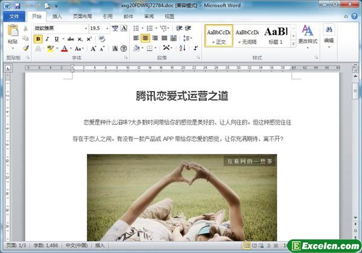The width and height of the screenshot is (362, 253).
Task: Open the File tab
Action: tap(14, 16)
